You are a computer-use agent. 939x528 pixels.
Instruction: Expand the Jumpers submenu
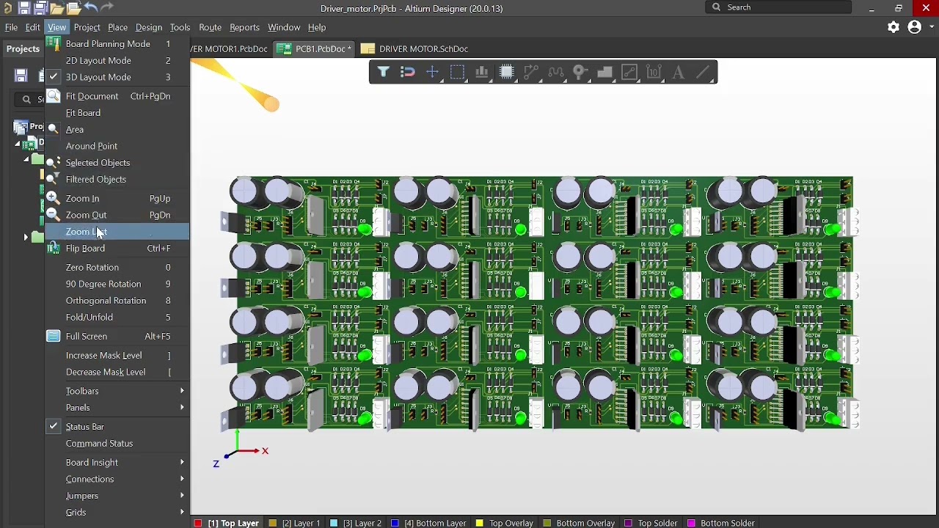click(117, 496)
